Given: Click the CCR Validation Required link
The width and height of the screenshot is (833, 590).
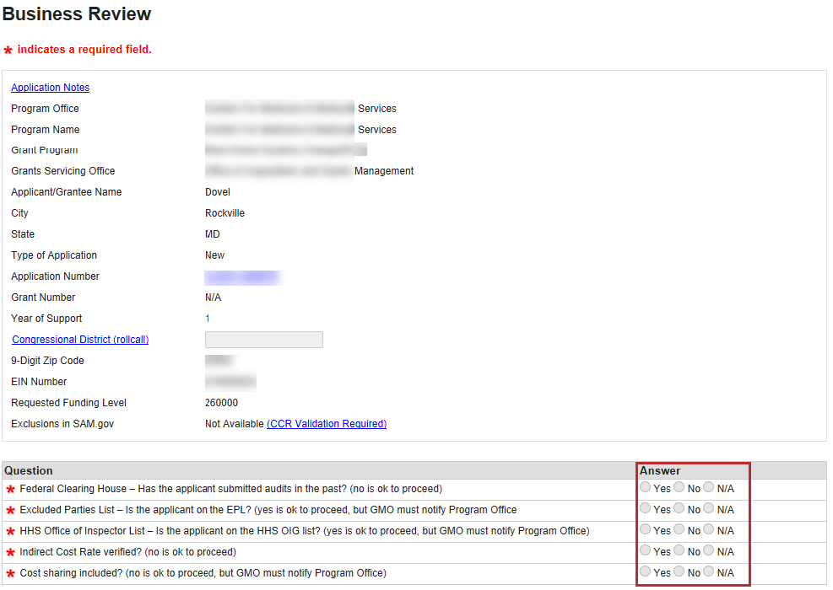Looking at the screenshot, I should (x=327, y=424).
